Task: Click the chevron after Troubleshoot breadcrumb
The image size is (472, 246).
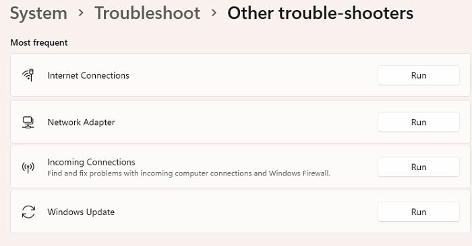Action: point(214,13)
